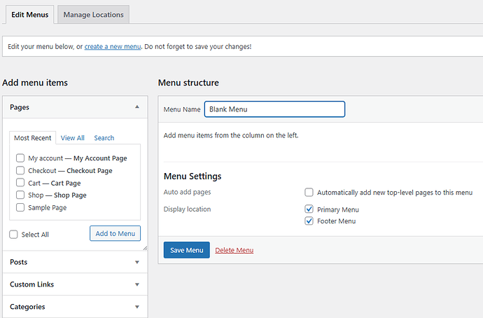
Task: Click the Add to Menu button
Action: [x=115, y=233]
